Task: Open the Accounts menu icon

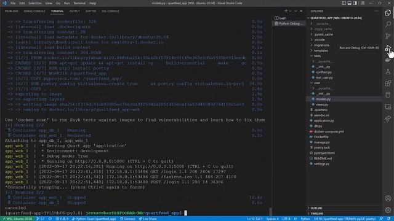Action: click(x=388, y=198)
